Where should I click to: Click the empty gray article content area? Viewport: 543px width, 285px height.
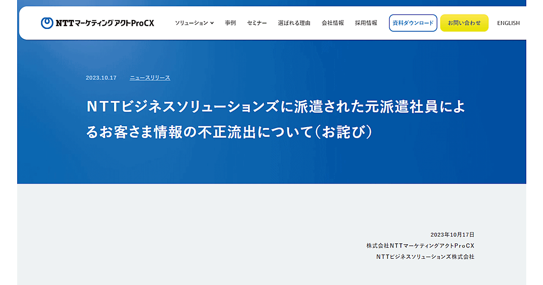(181, 235)
